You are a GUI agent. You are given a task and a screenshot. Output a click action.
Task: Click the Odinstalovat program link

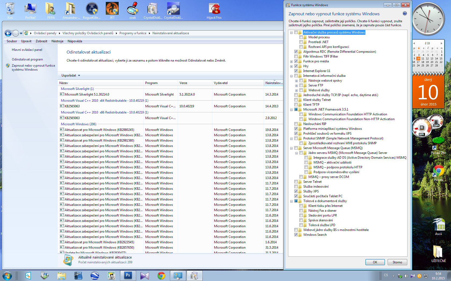(x=27, y=59)
